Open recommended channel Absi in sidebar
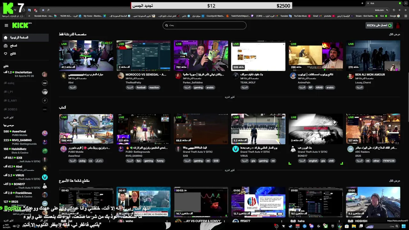The width and height of the screenshot is (409, 230). tap(25, 168)
